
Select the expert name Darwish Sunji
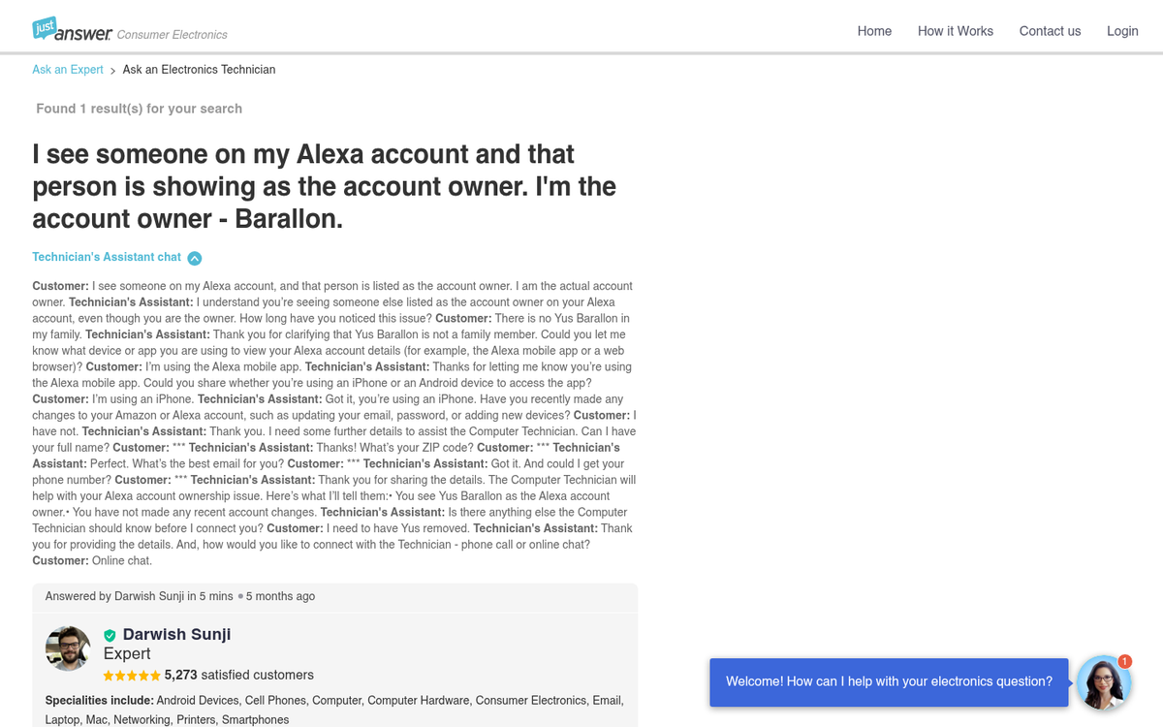click(177, 634)
